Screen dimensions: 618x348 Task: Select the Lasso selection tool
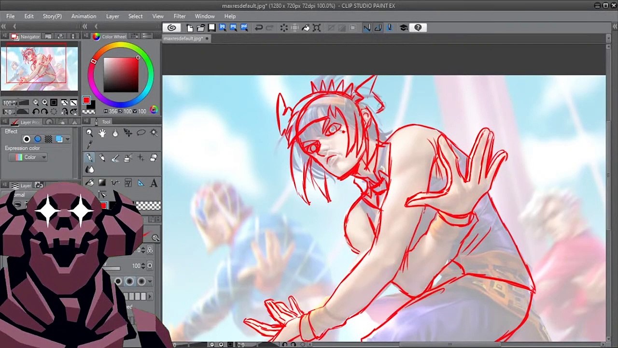click(x=141, y=133)
